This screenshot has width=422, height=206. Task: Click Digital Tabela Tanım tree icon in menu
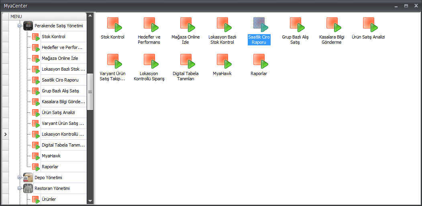coord(36,145)
